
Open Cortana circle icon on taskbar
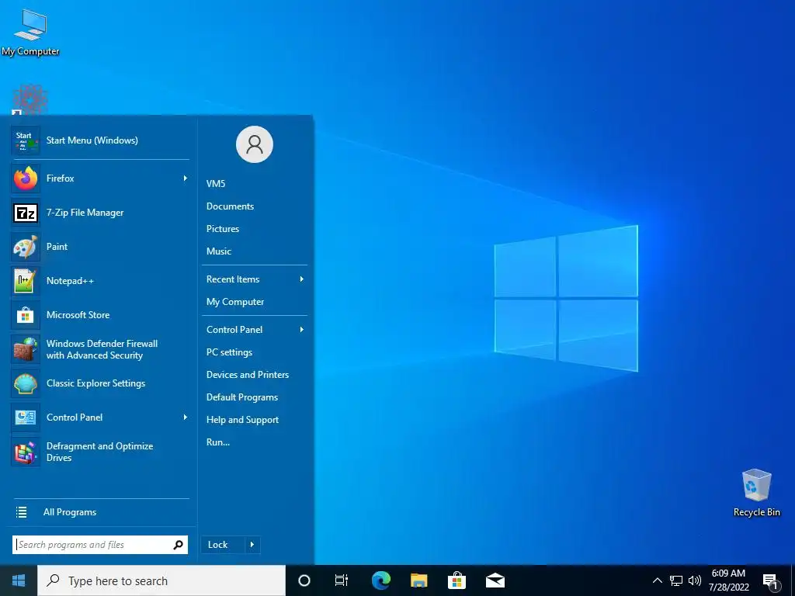304,580
